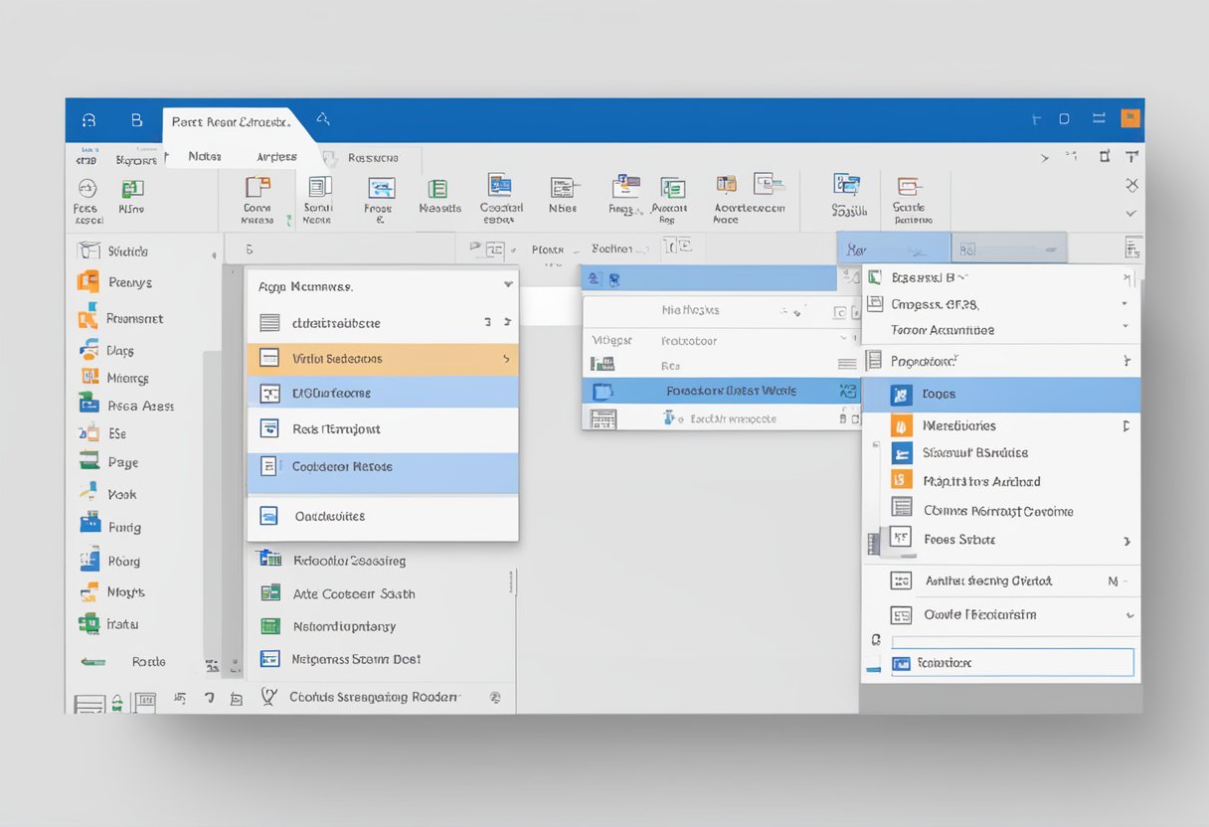Switch to the Notes tab

(x=205, y=156)
